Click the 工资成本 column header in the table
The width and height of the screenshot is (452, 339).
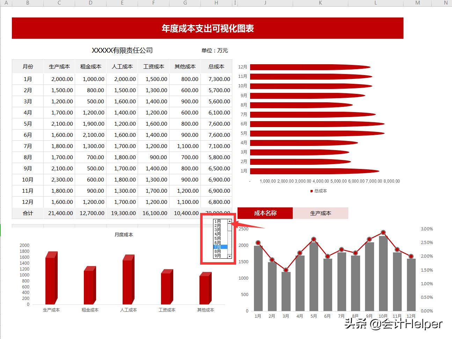153,66
